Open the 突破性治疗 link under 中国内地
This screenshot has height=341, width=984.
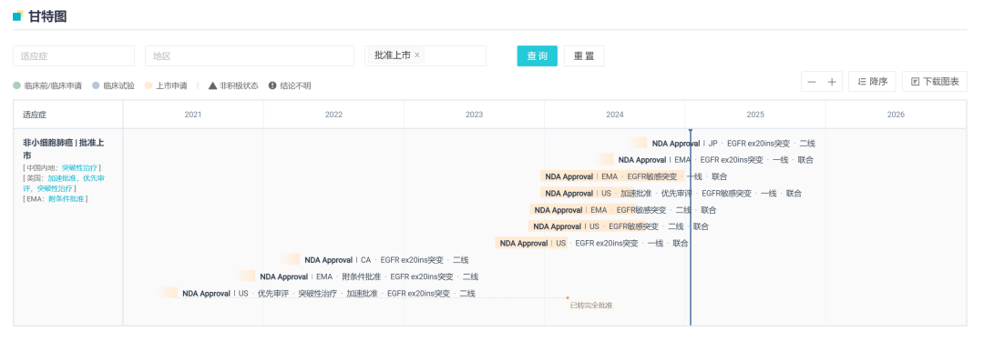coord(79,168)
